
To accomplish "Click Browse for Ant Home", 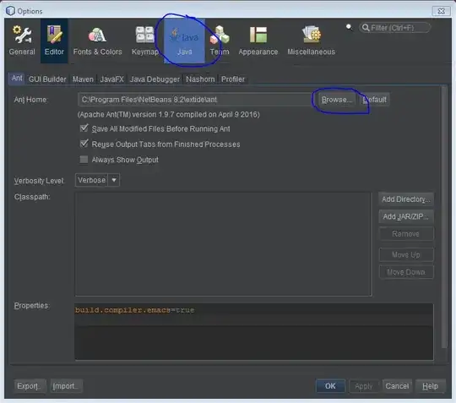I will (337, 100).
